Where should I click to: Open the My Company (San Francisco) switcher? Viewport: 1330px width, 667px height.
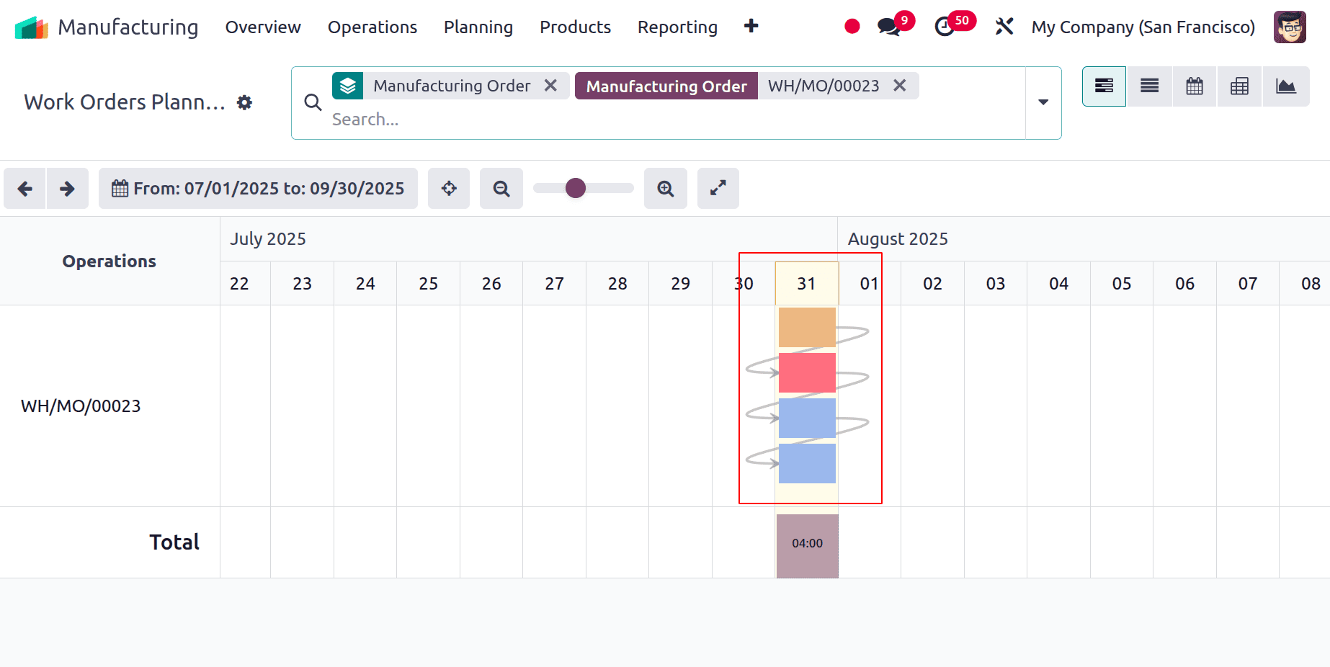[x=1143, y=27]
